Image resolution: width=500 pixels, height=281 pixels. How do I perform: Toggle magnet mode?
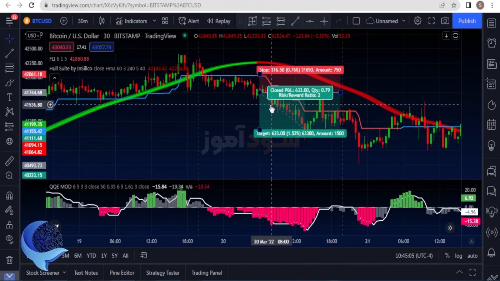pyautogui.click(x=10, y=196)
